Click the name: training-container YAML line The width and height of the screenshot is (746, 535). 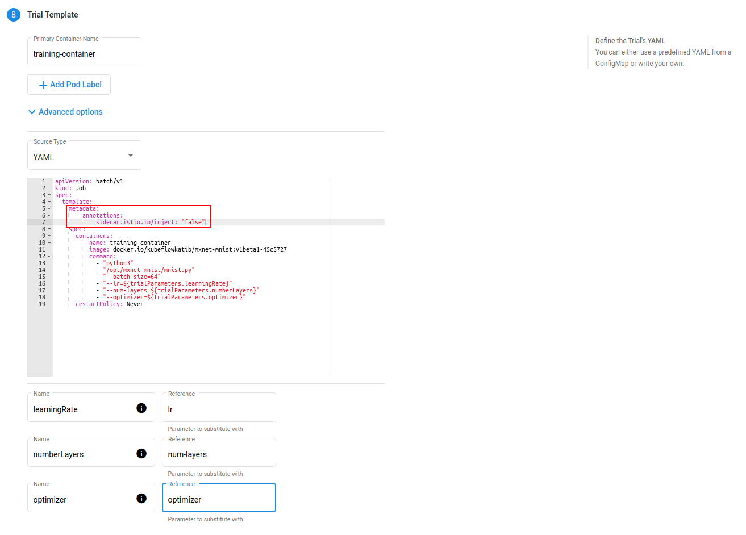point(127,243)
